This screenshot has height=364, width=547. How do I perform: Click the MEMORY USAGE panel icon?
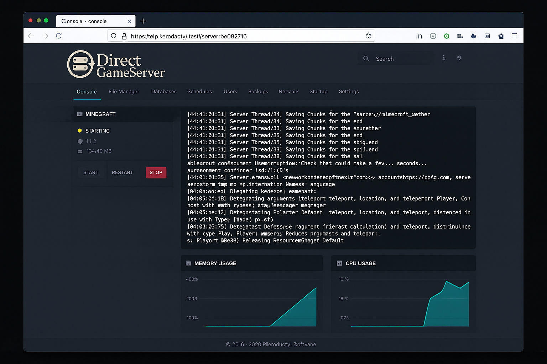click(188, 263)
